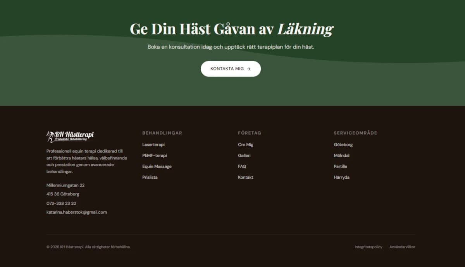Image resolution: width=465 pixels, height=267 pixels.
Task: Click the heading Ge Din Häst Gåvan av Läkning
Action: (231, 29)
